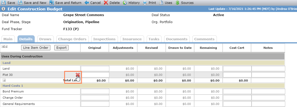The width and height of the screenshot is (297, 107).
Task: Click the Save disk icon
Action: pos(4,3)
